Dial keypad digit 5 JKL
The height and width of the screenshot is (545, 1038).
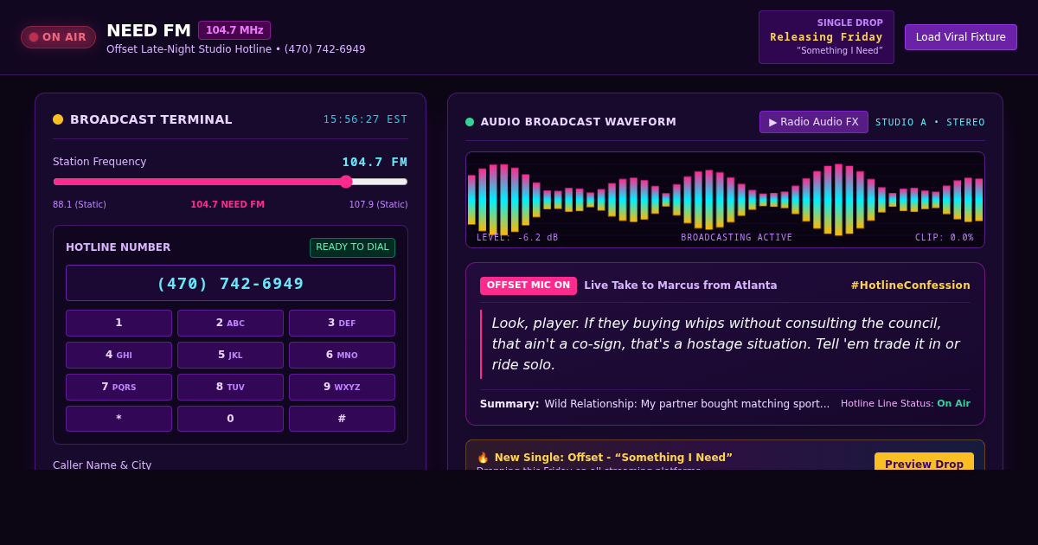pos(230,355)
